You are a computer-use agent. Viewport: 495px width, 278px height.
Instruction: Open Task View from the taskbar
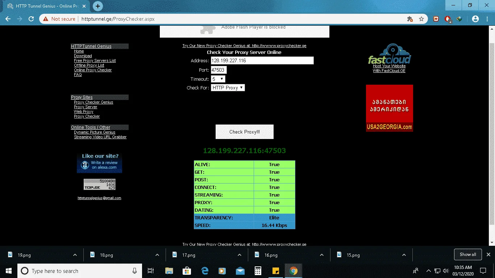click(x=151, y=271)
